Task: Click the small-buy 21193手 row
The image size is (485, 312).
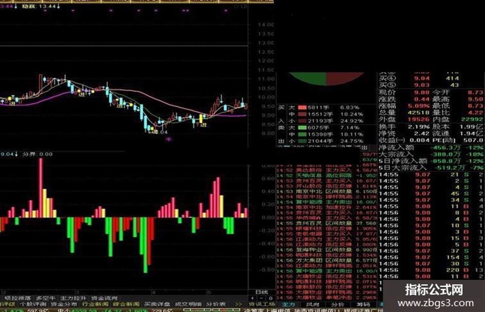Action: [x=326, y=121]
